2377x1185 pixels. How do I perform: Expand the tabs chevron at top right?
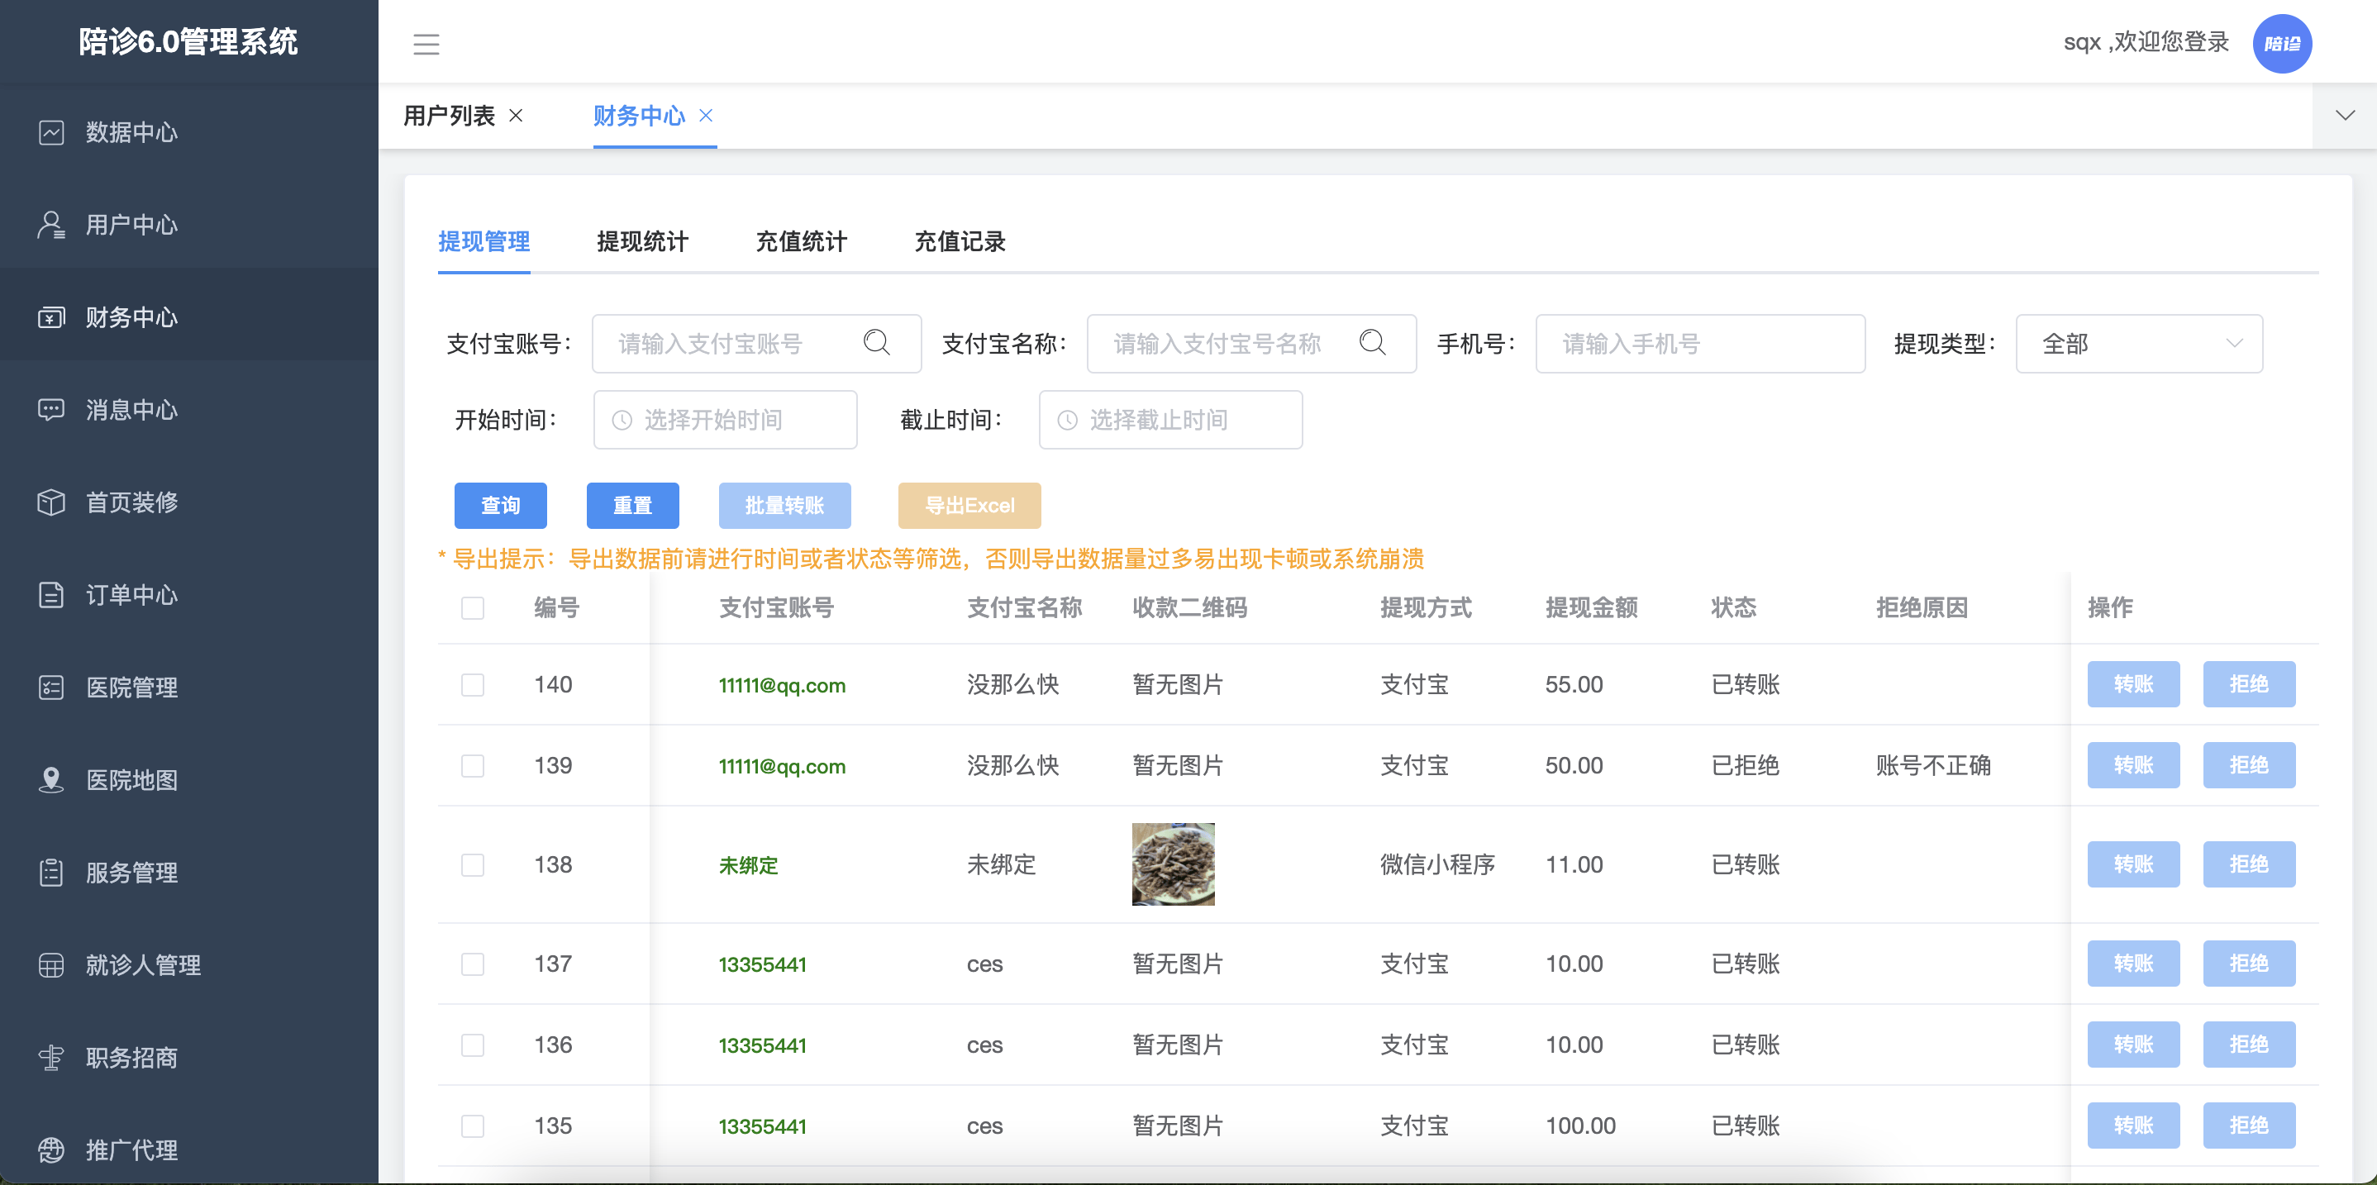[2345, 116]
